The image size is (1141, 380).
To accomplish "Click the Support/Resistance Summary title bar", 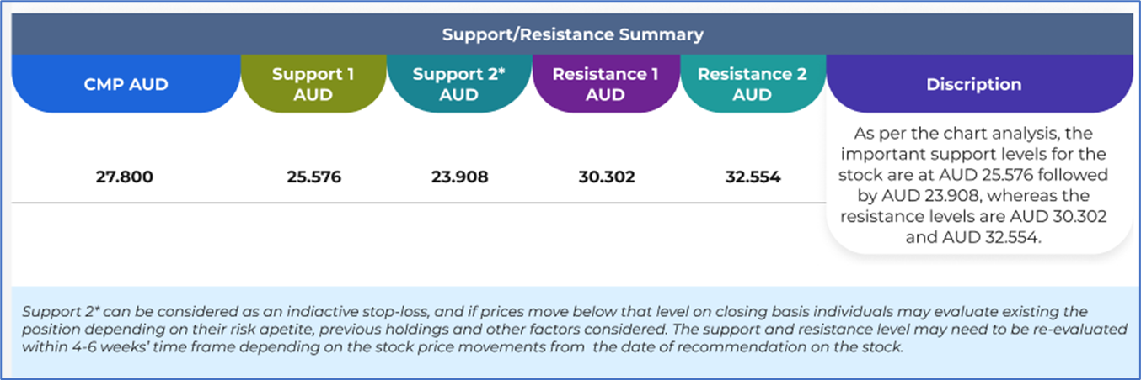I will (572, 35).
